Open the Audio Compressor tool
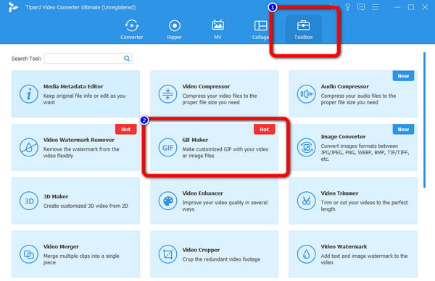This screenshot has width=435, height=281. 353,94
